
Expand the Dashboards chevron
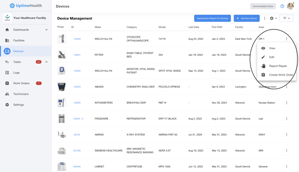[x=47, y=29]
